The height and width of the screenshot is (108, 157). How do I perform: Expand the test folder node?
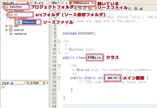click(7, 26)
